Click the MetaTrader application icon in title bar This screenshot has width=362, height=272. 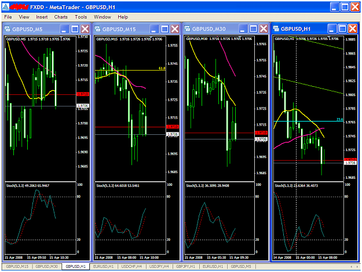6,7
